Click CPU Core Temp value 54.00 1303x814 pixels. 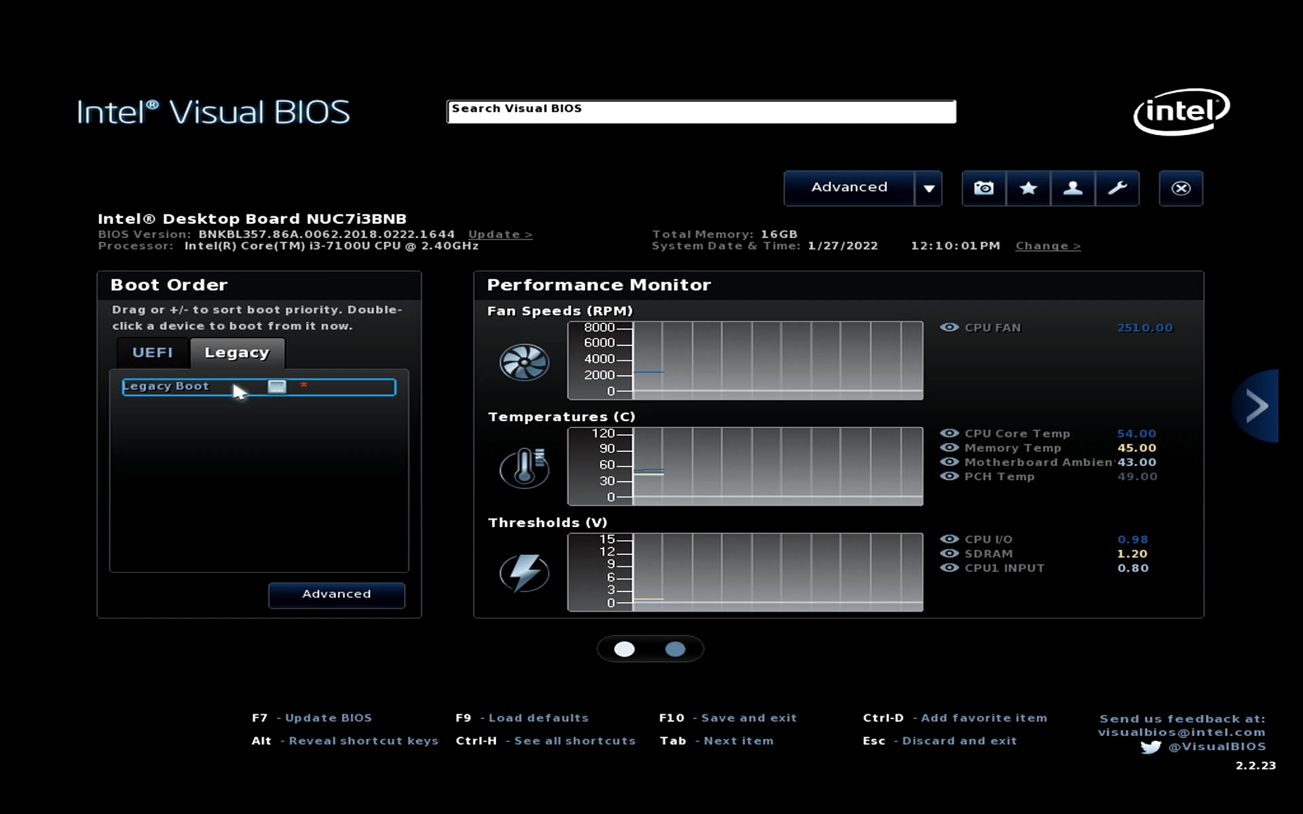(1137, 433)
